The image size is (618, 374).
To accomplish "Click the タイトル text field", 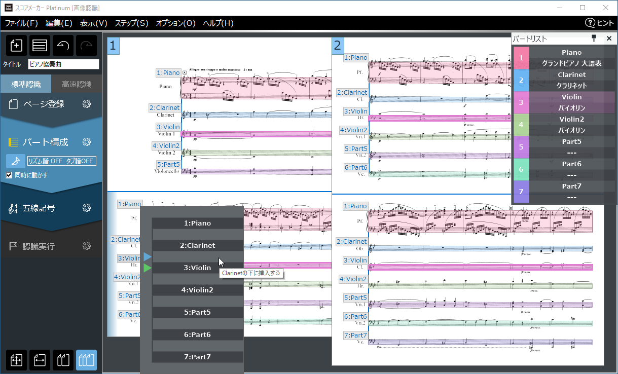I will (x=63, y=64).
